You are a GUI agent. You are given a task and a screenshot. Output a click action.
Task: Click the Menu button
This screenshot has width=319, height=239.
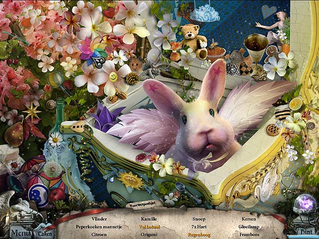tap(19, 232)
